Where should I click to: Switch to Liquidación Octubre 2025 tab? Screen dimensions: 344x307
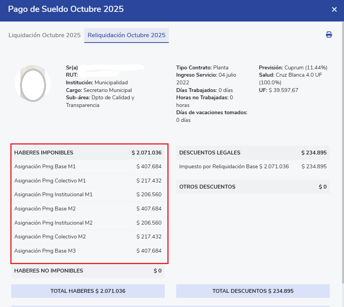coord(45,35)
